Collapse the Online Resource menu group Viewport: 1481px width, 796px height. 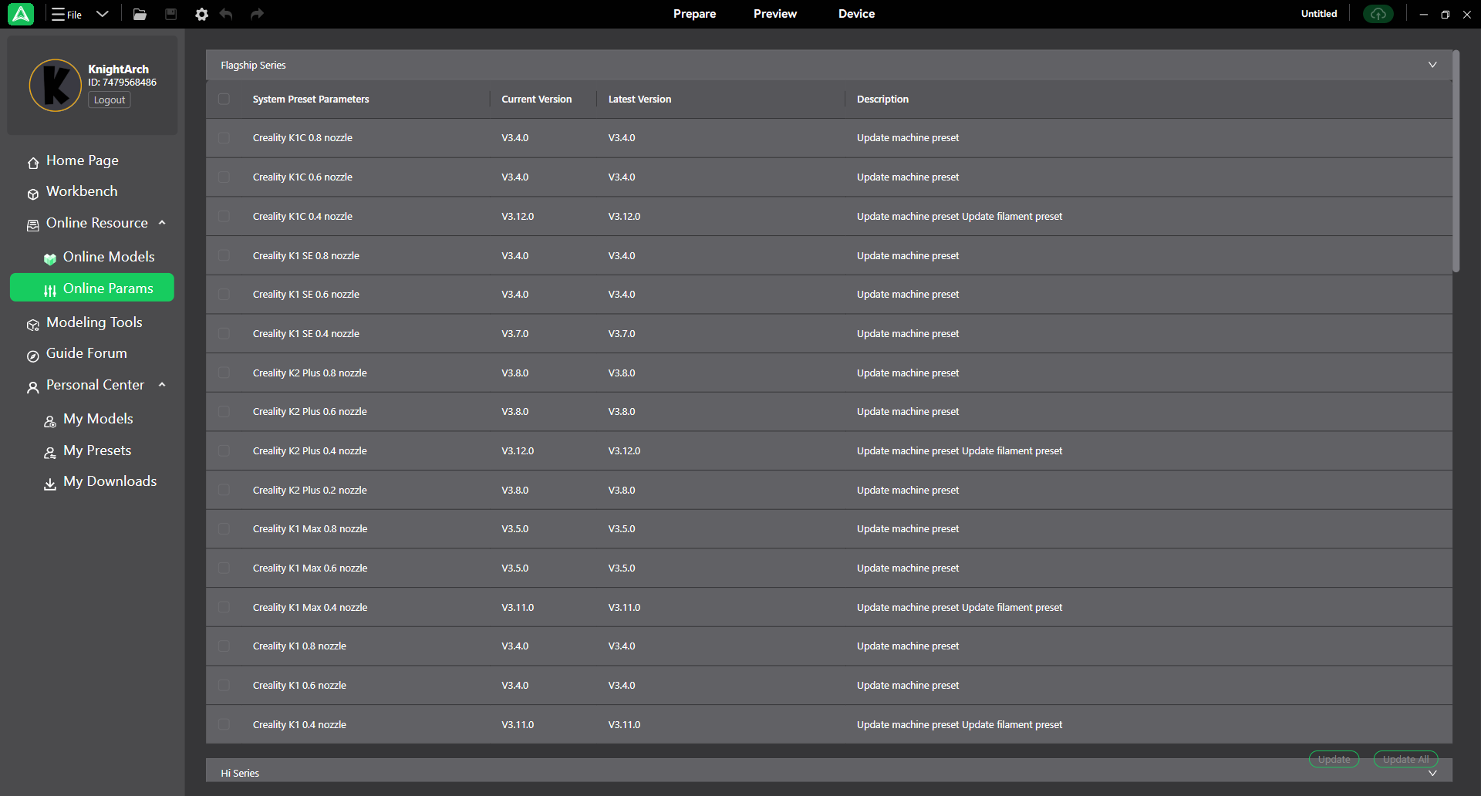(162, 223)
